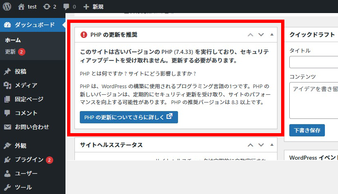Open 固定ページ menu
The width and height of the screenshot is (338, 194).
[x=33, y=99]
